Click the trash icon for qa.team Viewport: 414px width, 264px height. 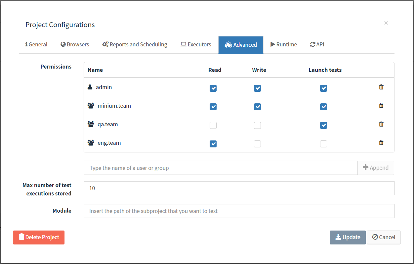coord(381,124)
